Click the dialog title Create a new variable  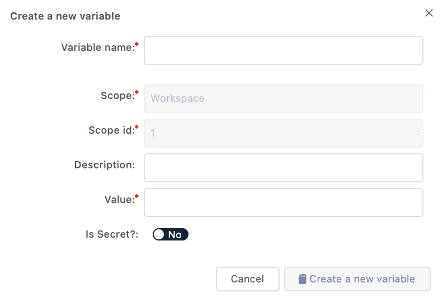pos(65,16)
